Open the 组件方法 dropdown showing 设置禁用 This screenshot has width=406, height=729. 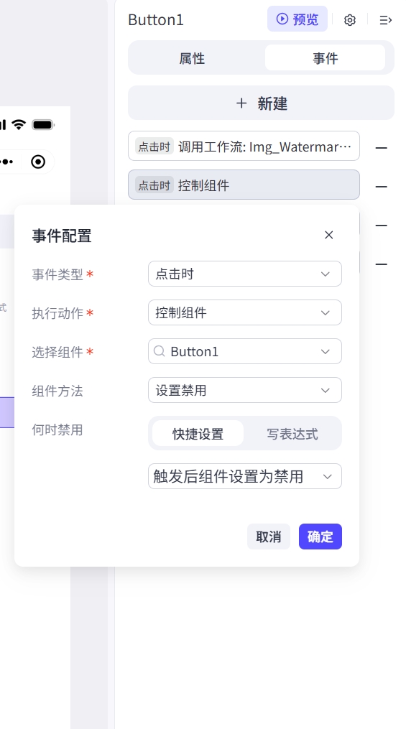tap(245, 390)
